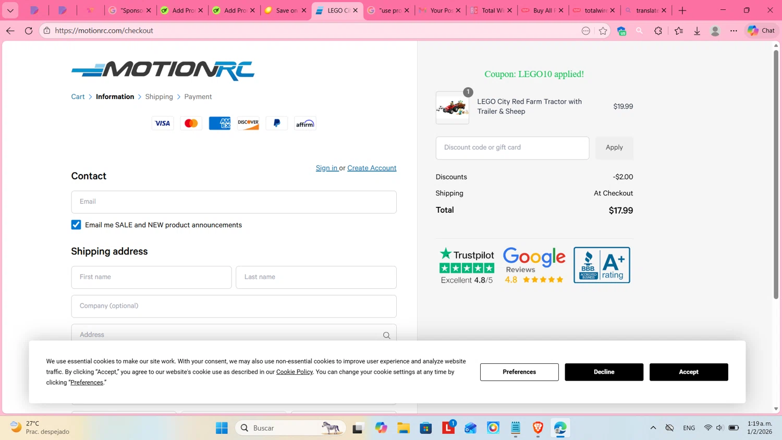This screenshot has height=440, width=782.
Task: View site information lock icon
Action: (47, 31)
